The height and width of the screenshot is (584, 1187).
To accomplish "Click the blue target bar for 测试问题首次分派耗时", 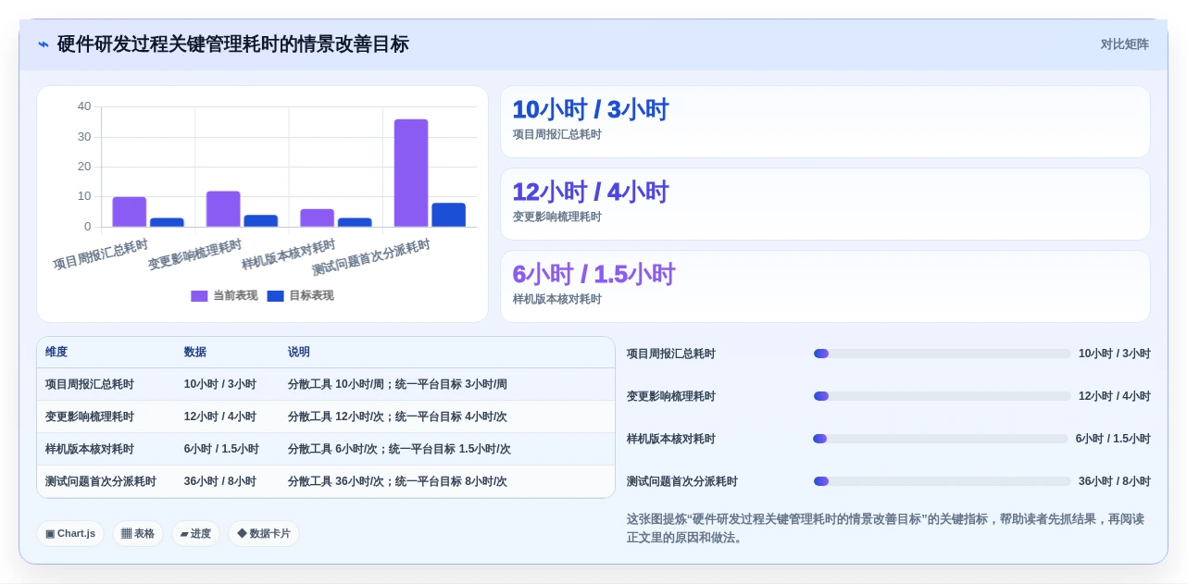I will [x=448, y=215].
